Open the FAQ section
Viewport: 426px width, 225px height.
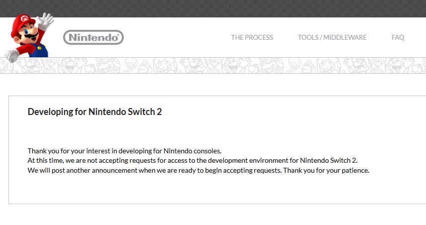398,37
